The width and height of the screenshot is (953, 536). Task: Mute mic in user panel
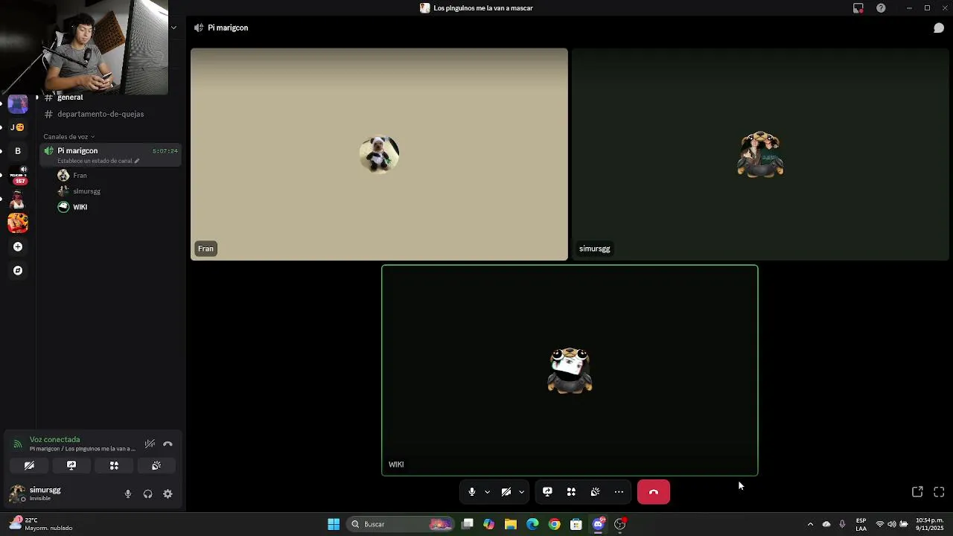pyautogui.click(x=128, y=494)
